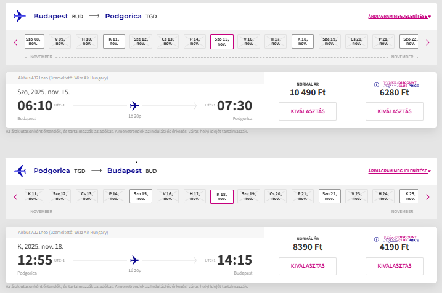Select outbound date Szo 22, nov.
This screenshot has width=442, height=293.
pos(409,42)
